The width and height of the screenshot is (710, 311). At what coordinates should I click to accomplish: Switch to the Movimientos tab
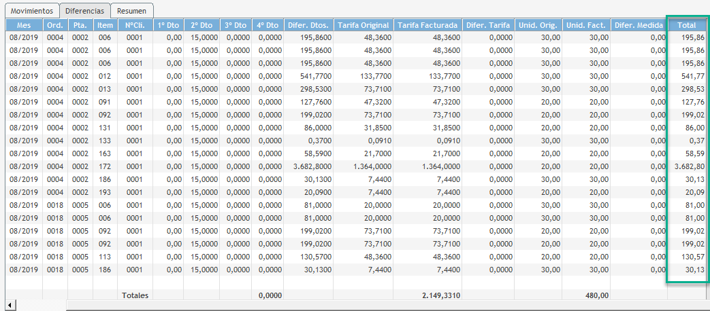click(x=30, y=11)
